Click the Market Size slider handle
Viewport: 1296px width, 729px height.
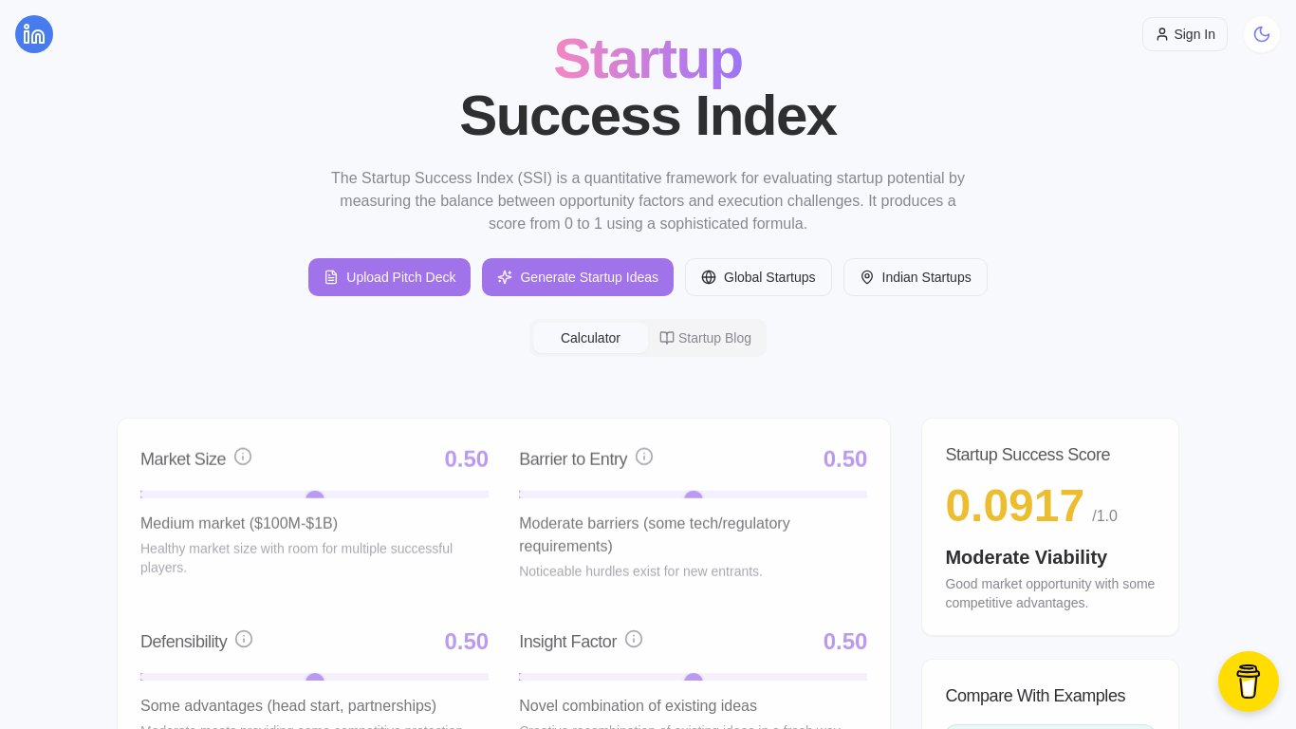point(315,496)
